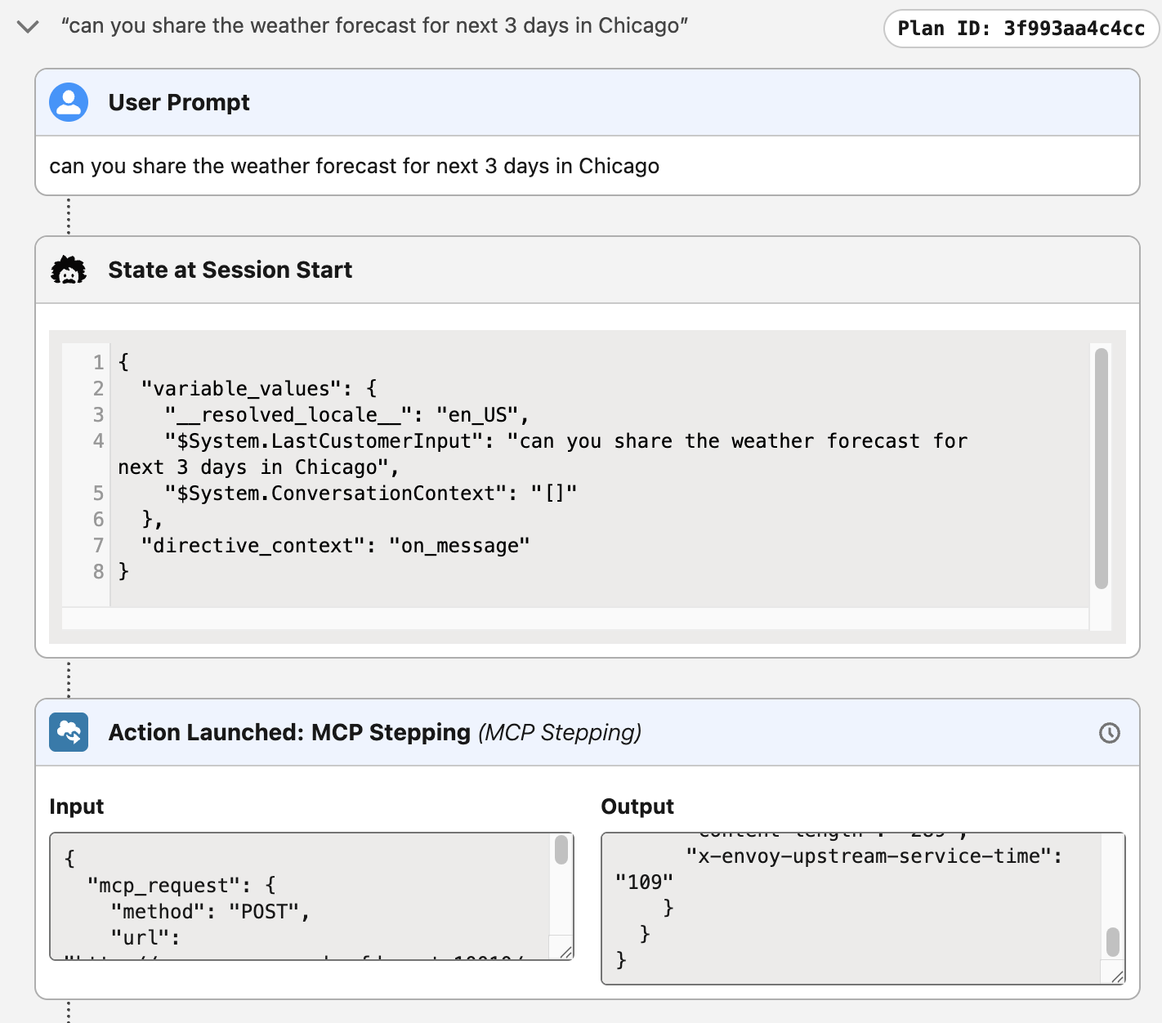This screenshot has height=1023, width=1162.
Task: Click the session state code scrollbar
Action: tap(1101, 468)
